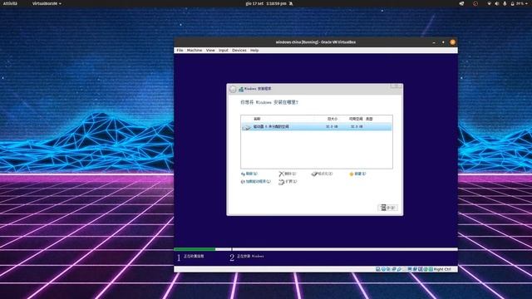Click the red circular tray indicator

475,3
